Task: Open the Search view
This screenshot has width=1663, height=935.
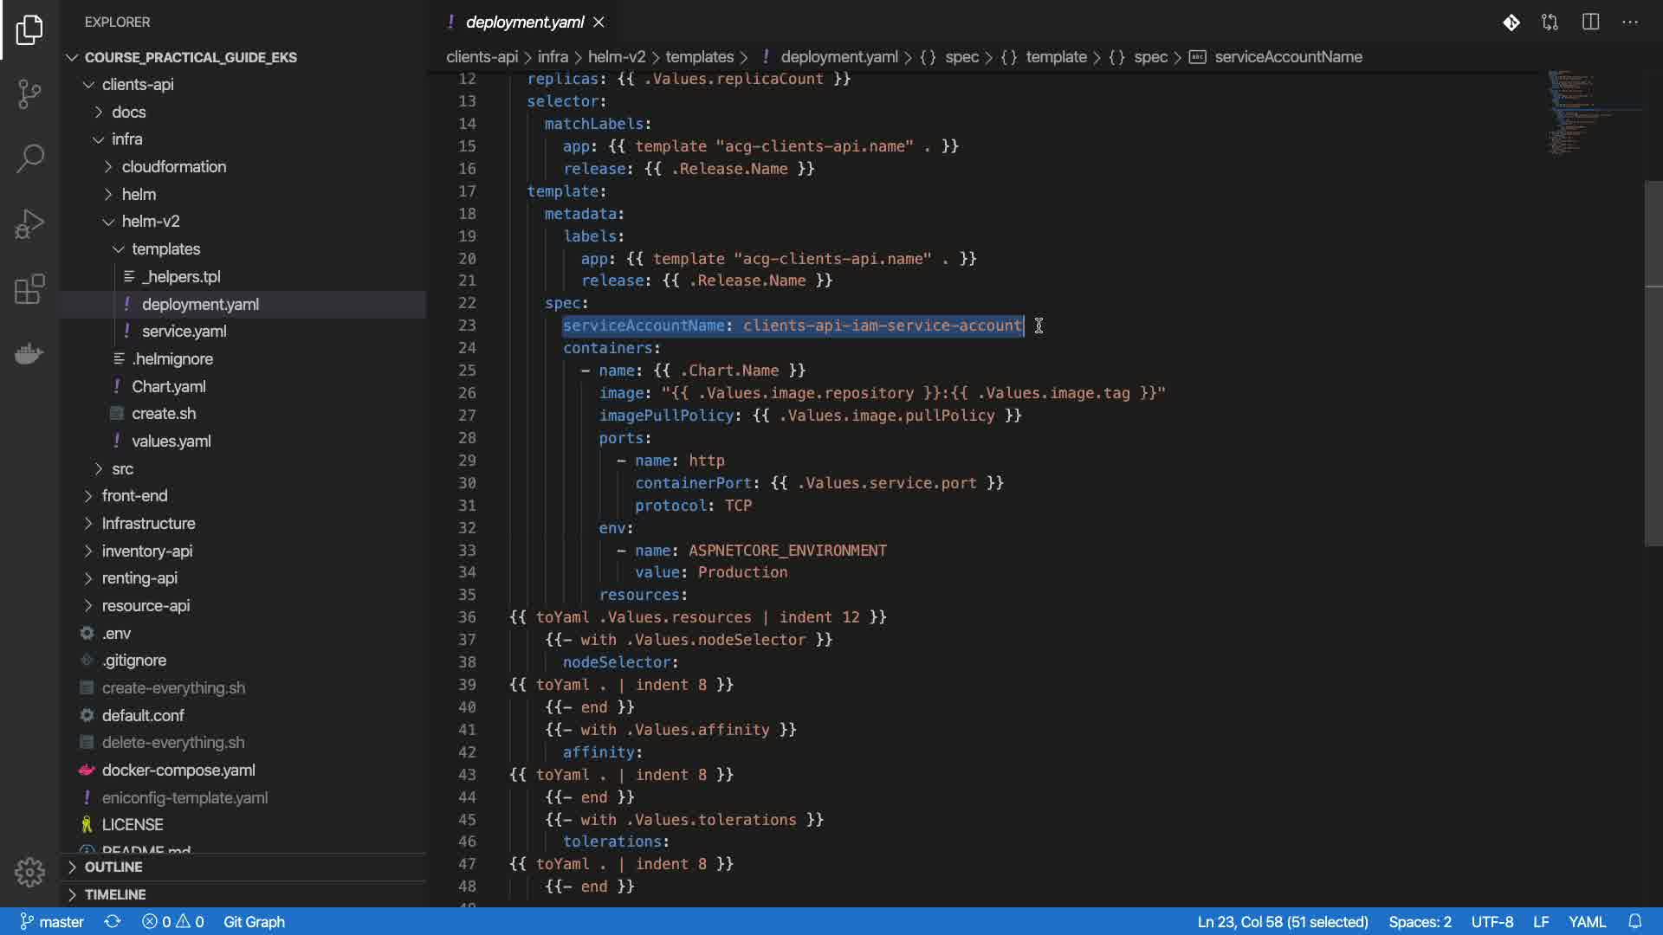Action: pos(29,158)
